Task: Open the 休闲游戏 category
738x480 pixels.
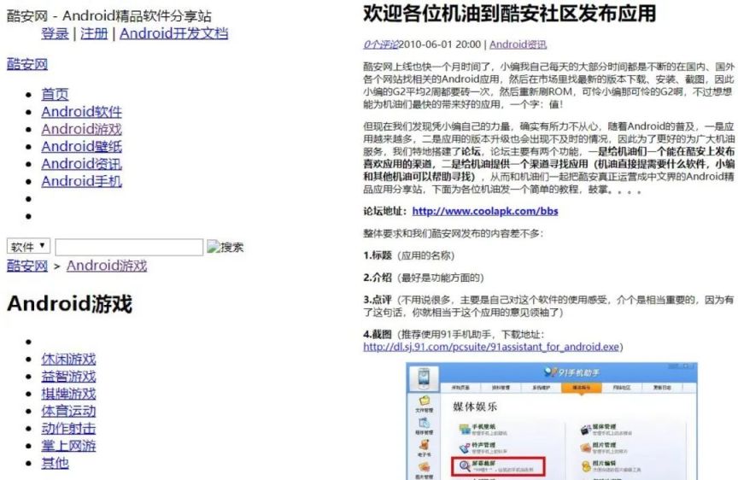Action: pos(68,359)
